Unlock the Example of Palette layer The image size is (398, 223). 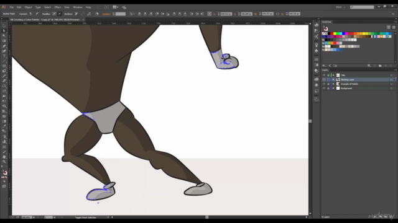(x=328, y=84)
